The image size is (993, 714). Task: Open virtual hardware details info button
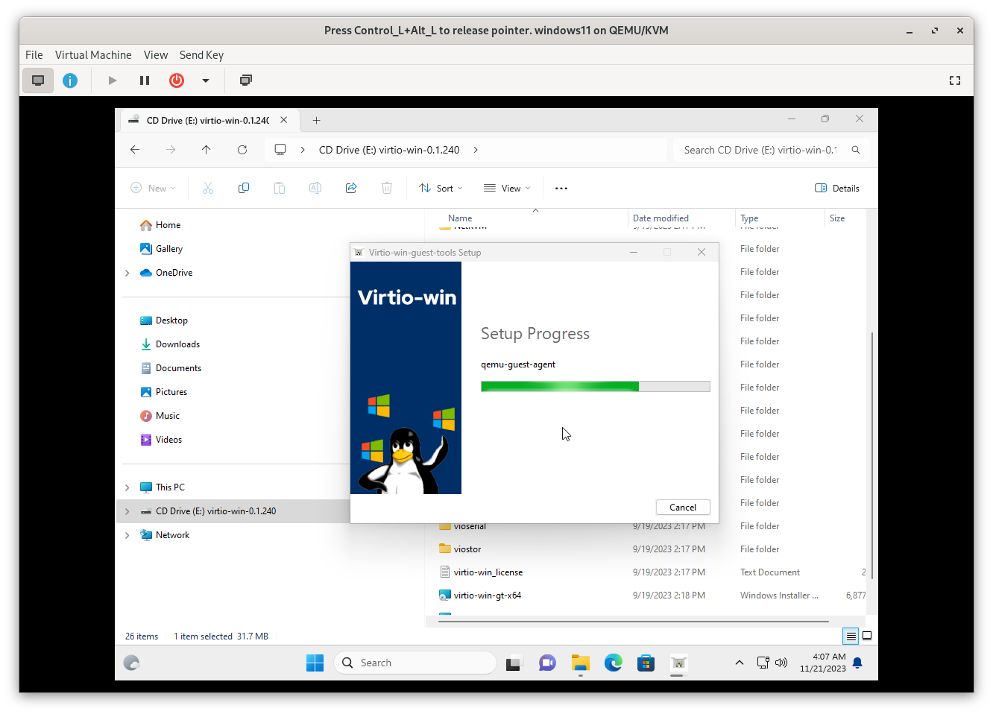[70, 80]
